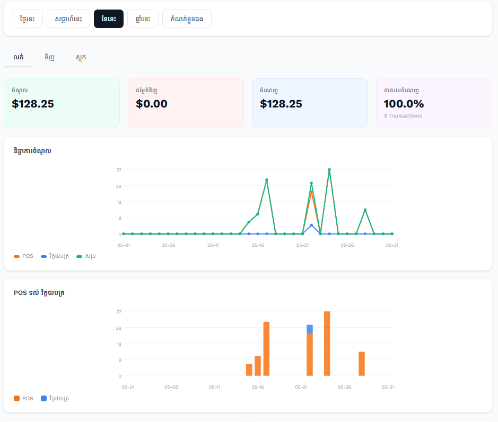Viewport: 498px width, 422px height.
Task: Choose the ឆ្នាំនេះ (this year) filter
Action: [143, 19]
